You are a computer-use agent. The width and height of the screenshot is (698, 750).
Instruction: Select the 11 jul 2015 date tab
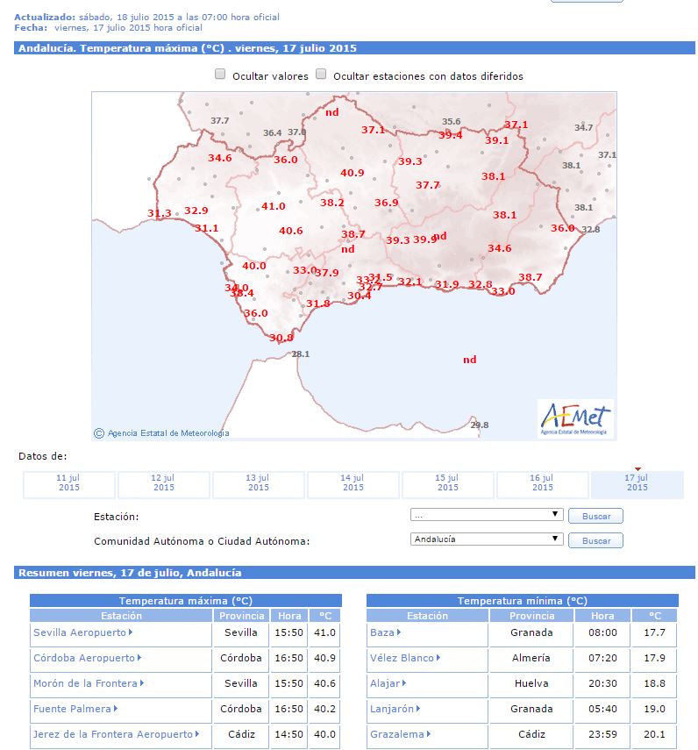pyautogui.click(x=68, y=483)
